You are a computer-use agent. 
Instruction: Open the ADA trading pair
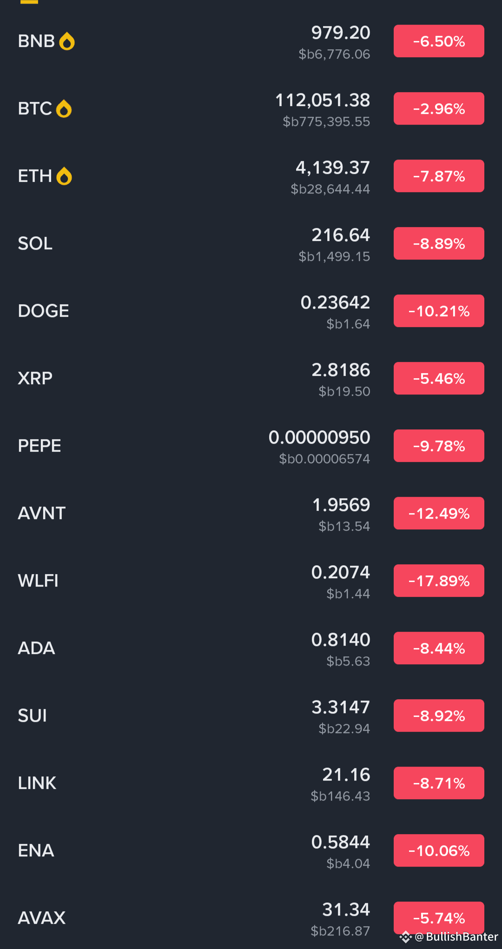(x=36, y=648)
